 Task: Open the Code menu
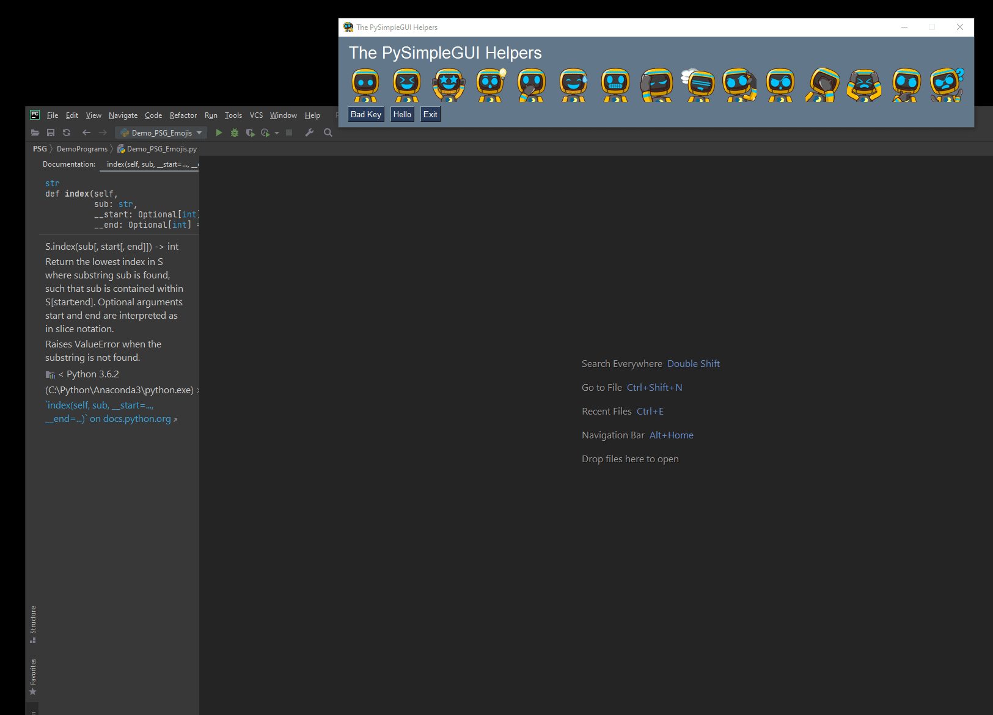(x=153, y=115)
